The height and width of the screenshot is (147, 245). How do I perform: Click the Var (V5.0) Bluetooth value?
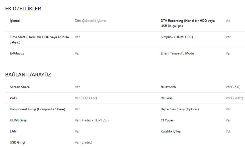(233, 87)
